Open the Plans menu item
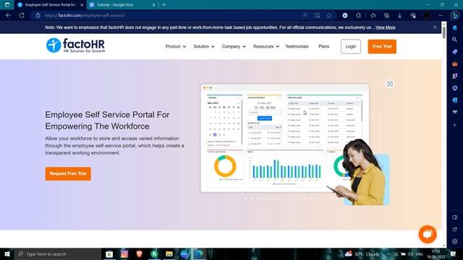The height and width of the screenshot is (260, 463). pos(324,46)
